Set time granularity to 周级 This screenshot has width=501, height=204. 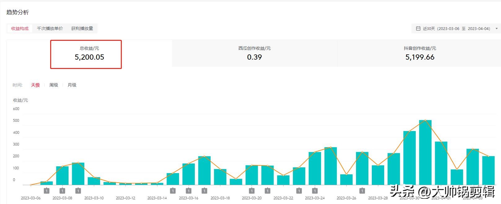(54, 85)
